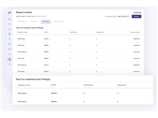Select the Watchlist tab
Viewport: 158px width, 118px height.
coord(46,21)
